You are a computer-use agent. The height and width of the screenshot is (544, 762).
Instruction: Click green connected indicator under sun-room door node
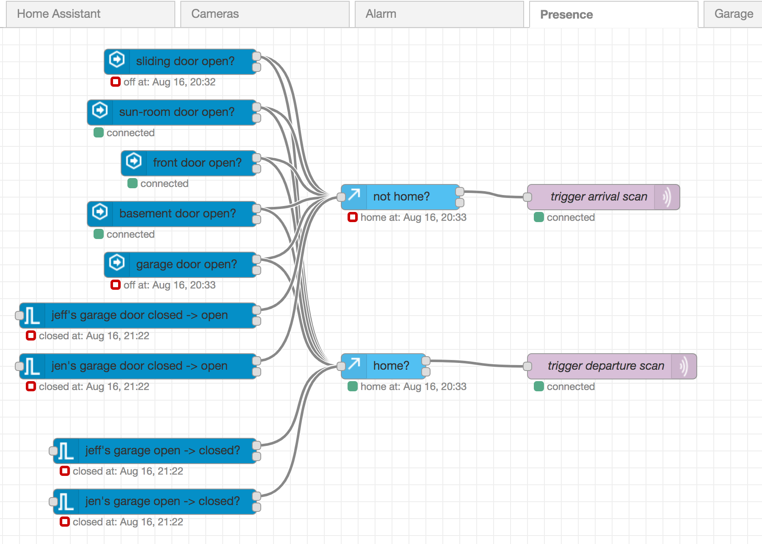click(x=99, y=132)
